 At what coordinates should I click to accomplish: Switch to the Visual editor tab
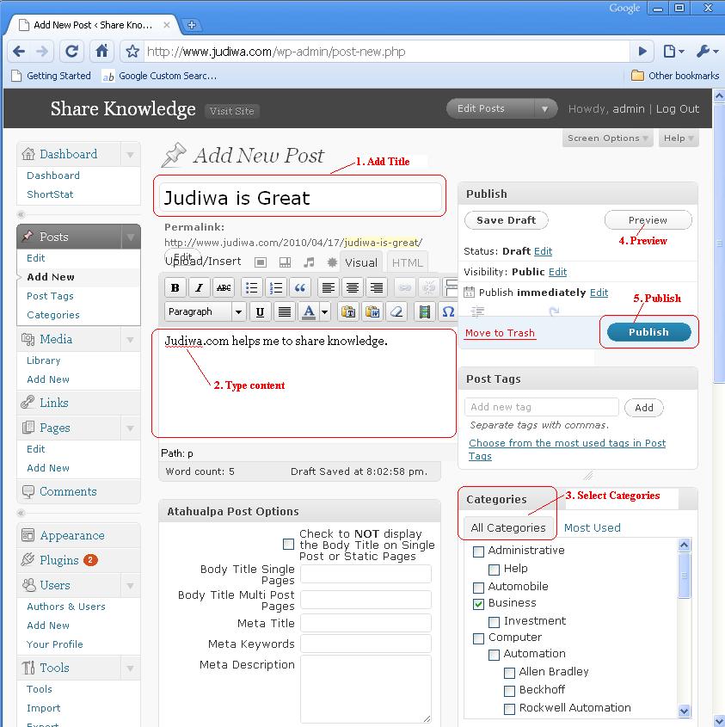pos(361,263)
